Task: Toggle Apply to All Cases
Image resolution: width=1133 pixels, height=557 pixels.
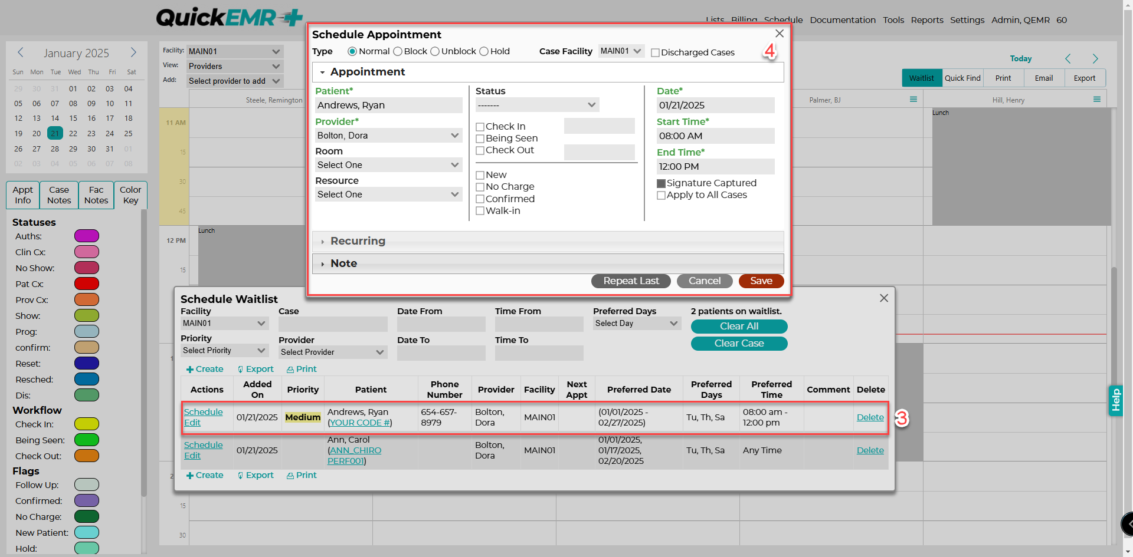Action: coord(661,195)
